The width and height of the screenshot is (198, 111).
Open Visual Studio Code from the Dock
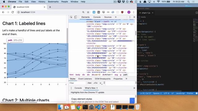coord(98,107)
